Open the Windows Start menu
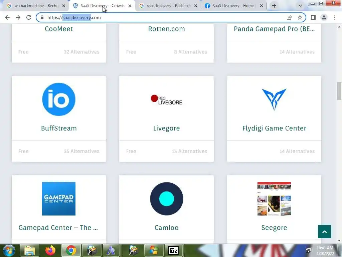Image resolution: width=342 pixels, height=257 pixels. point(9,250)
